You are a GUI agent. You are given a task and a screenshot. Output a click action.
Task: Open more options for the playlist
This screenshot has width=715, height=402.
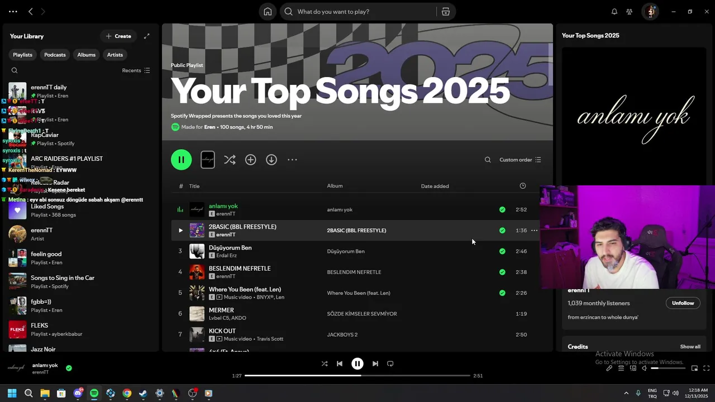click(292, 160)
